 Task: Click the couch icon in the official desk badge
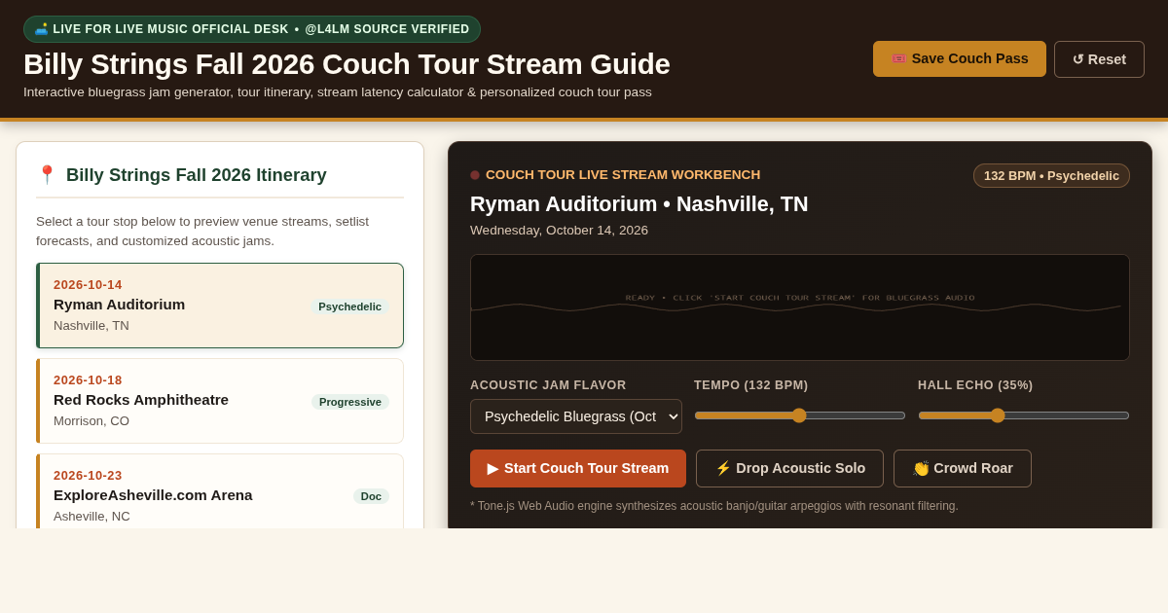pyautogui.click(x=41, y=29)
